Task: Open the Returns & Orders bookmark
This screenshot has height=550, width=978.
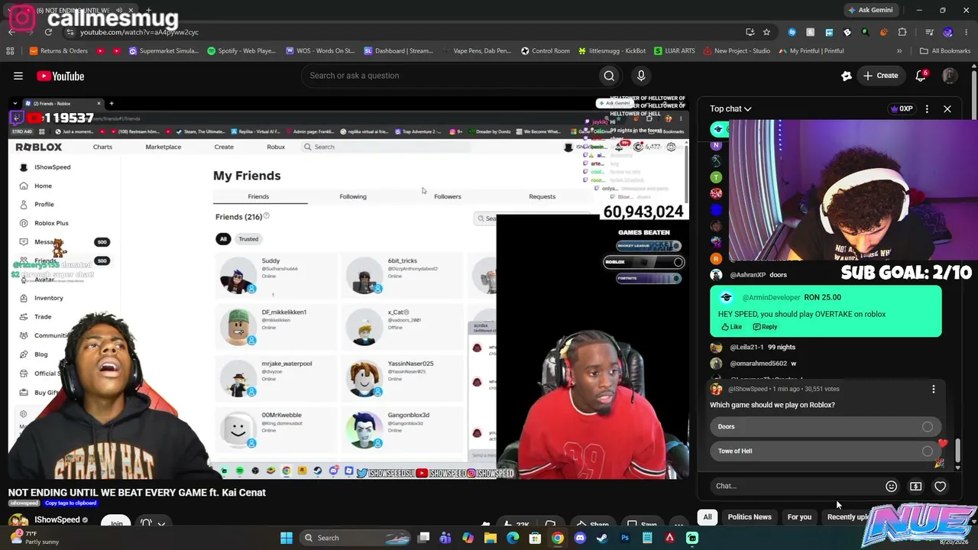Action: point(59,51)
